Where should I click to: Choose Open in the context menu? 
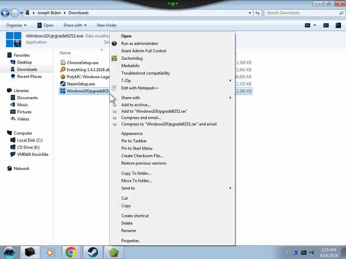[126, 36]
